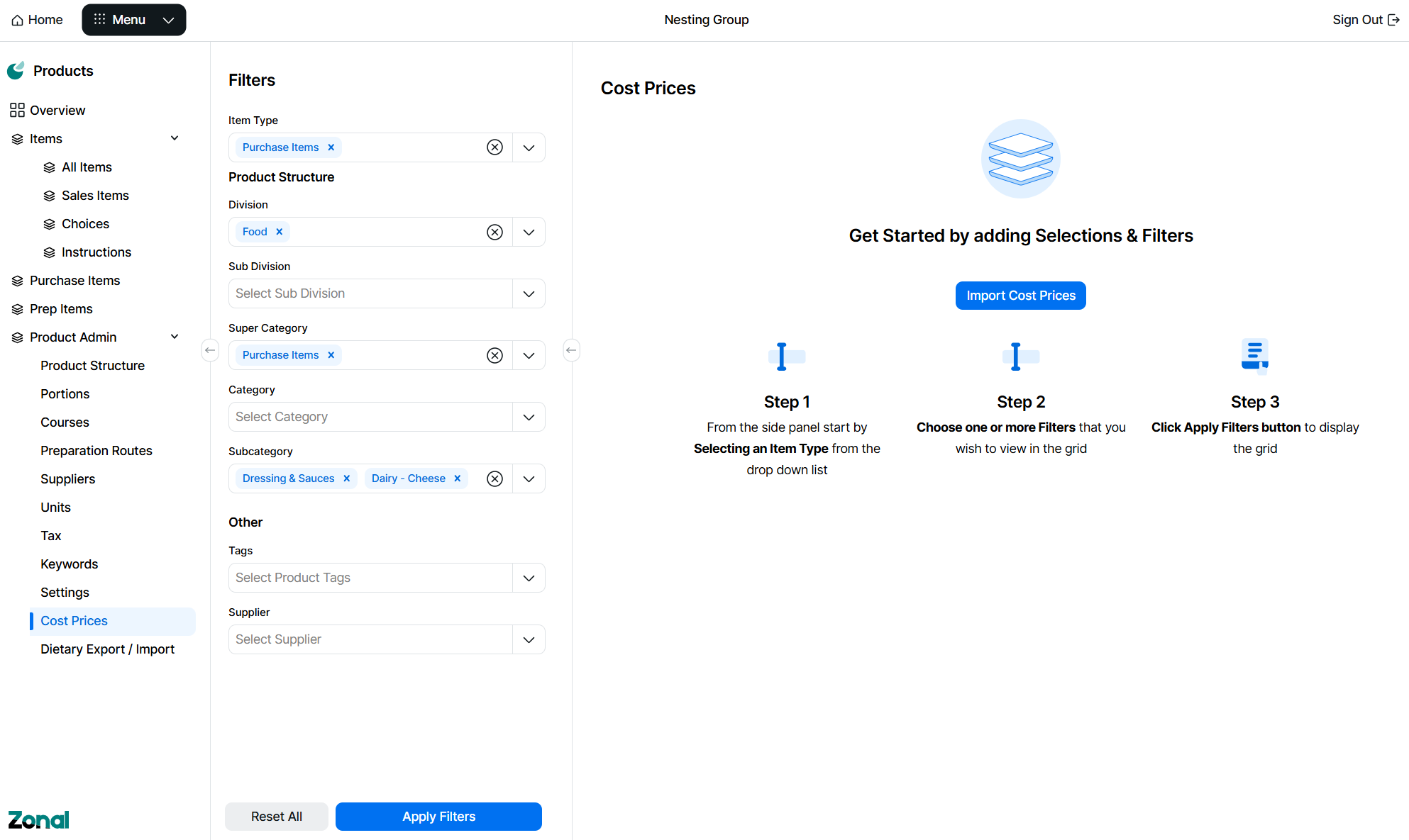This screenshot has height=840, width=1409.
Task: Navigate to Product Structure page
Action: pos(92,366)
